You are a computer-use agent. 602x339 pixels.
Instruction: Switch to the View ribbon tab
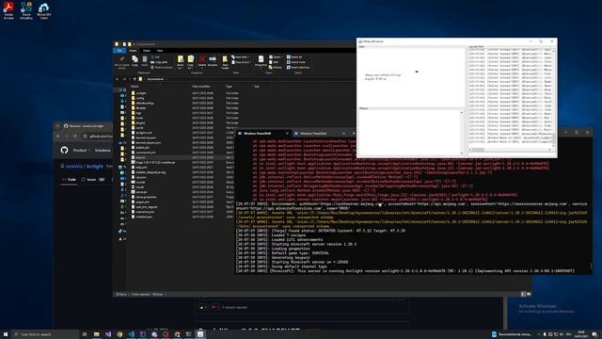point(159,50)
